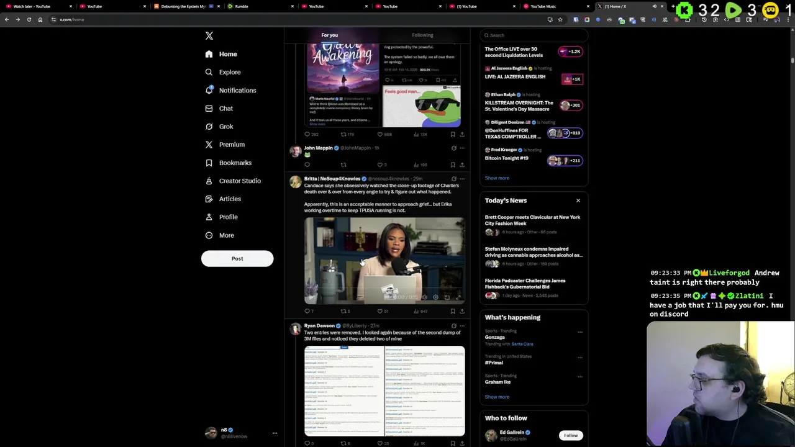Open Ryan Dawson's file list image

click(384, 391)
